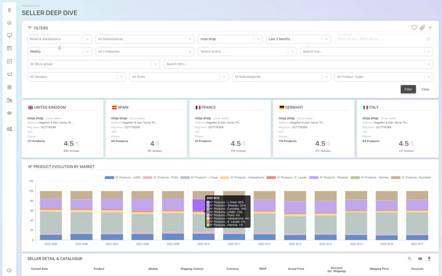The image size is (442, 276).
Task: Open the settings gears sidebar icon
Action: pos(9,129)
